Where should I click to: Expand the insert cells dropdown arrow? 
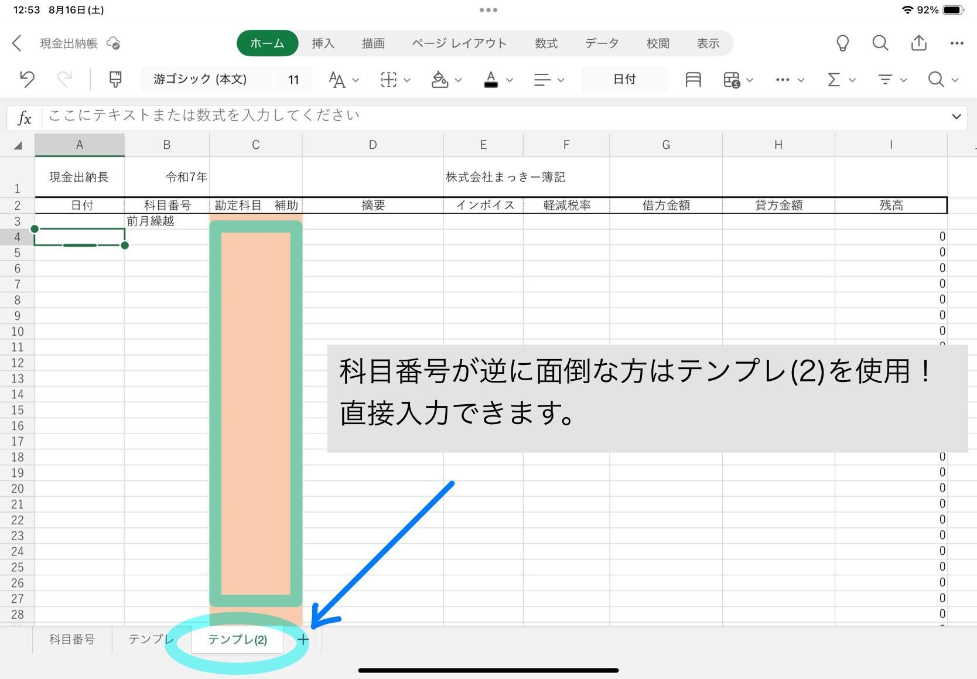click(750, 80)
